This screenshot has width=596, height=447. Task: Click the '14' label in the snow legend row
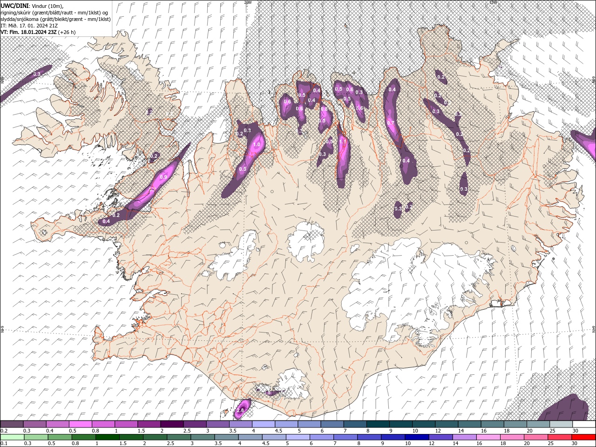pyautogui.click(x=461, y=431)
